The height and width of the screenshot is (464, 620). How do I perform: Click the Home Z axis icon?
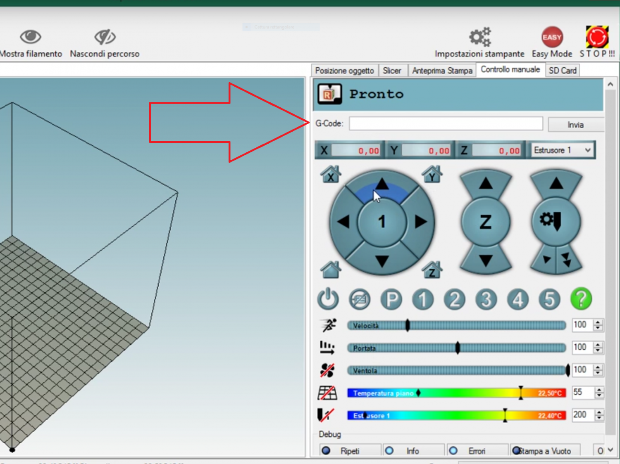pyautogui.click(x=432, y=270)
